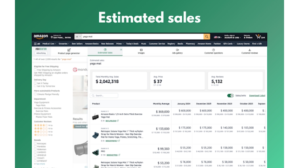Open the Pilates Floor Mats link
This screenshot has width=299, height=168.
tap(44, 117)
